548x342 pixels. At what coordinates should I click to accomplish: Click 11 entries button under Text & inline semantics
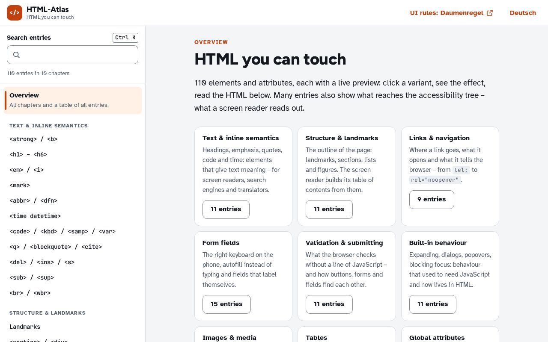(x=226, y=209)
